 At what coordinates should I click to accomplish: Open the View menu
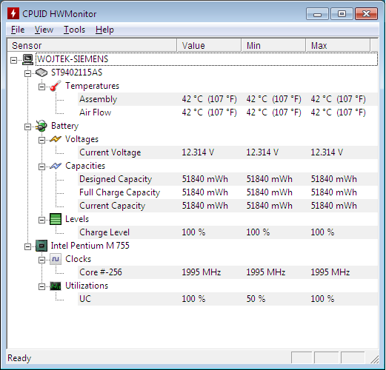(x=44, y=30)
